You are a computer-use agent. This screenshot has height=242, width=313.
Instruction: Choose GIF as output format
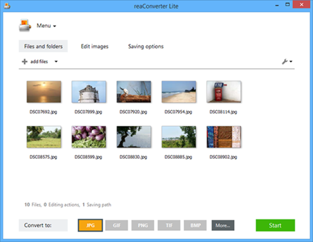coord(117,225)
